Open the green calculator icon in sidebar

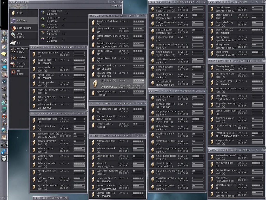4,110
